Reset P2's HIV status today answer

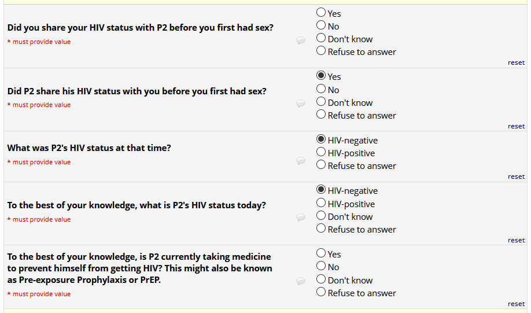516,240
